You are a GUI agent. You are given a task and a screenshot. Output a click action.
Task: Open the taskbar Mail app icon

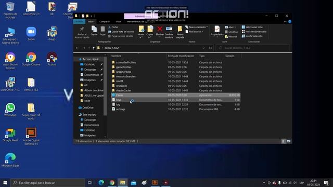pos(134,182)
